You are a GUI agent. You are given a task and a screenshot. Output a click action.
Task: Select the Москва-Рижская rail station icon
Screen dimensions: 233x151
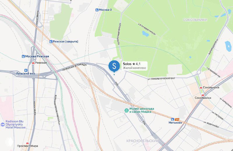click(x=23, y=56)
